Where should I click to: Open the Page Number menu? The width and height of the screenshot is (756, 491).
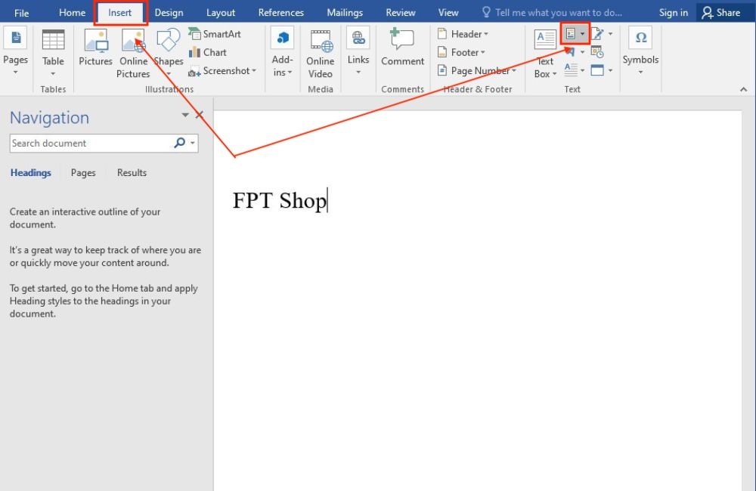477,71
